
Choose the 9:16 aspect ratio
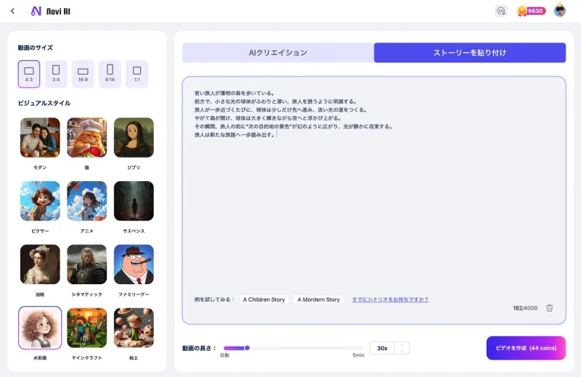(110, 73)
